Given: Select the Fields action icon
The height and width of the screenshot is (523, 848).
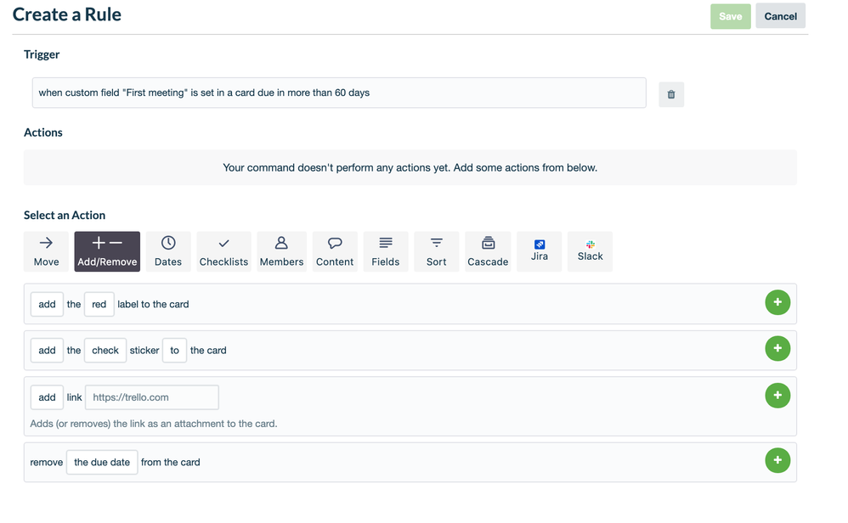Looking at the screenshot, I should coord(386,250).
